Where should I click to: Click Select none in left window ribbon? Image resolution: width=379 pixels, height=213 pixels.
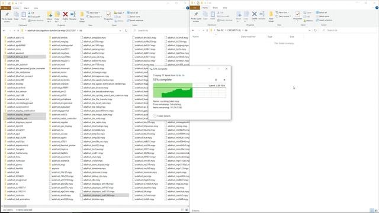[133, 17]
